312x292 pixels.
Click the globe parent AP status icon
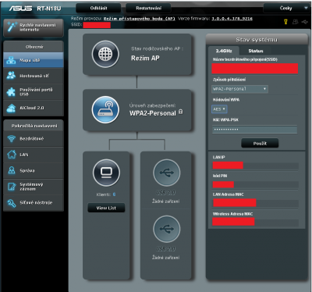[x=105, y=54]
